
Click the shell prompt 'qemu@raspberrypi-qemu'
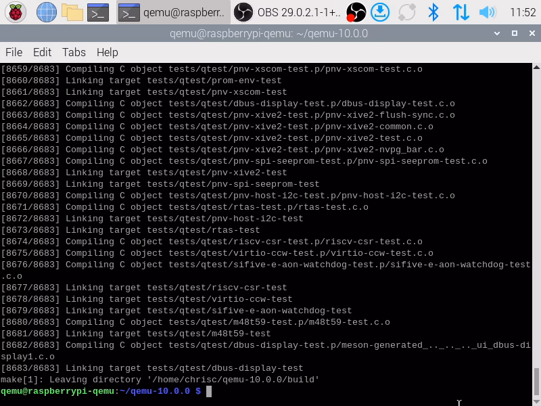click(57, 391)
